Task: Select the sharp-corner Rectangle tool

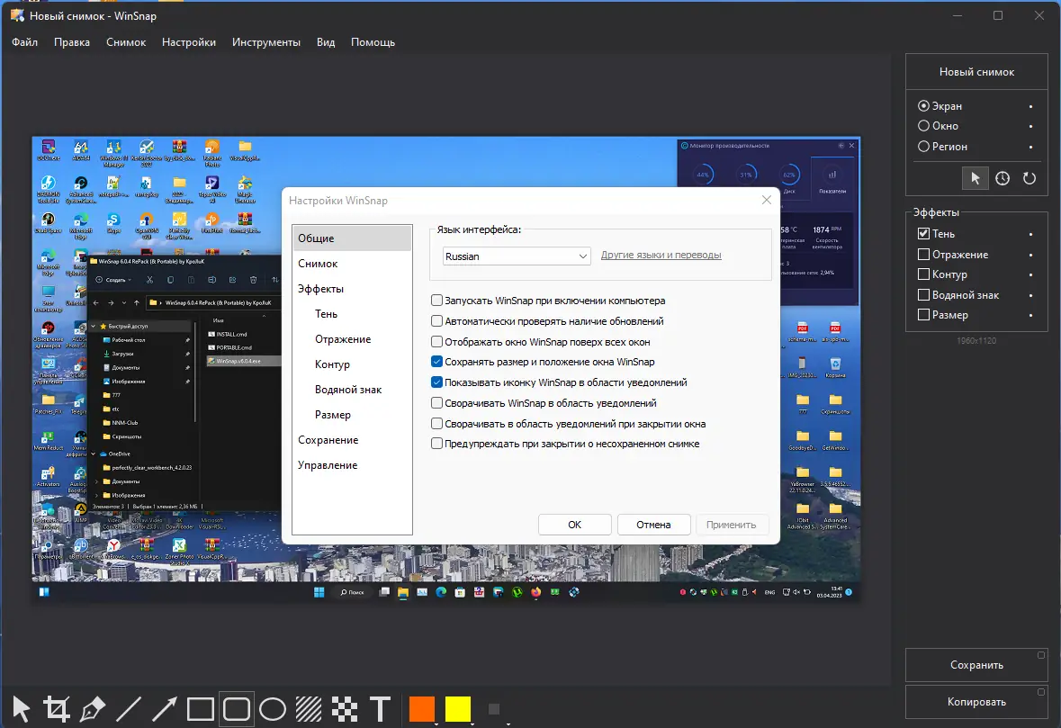Action: [201, 709]
